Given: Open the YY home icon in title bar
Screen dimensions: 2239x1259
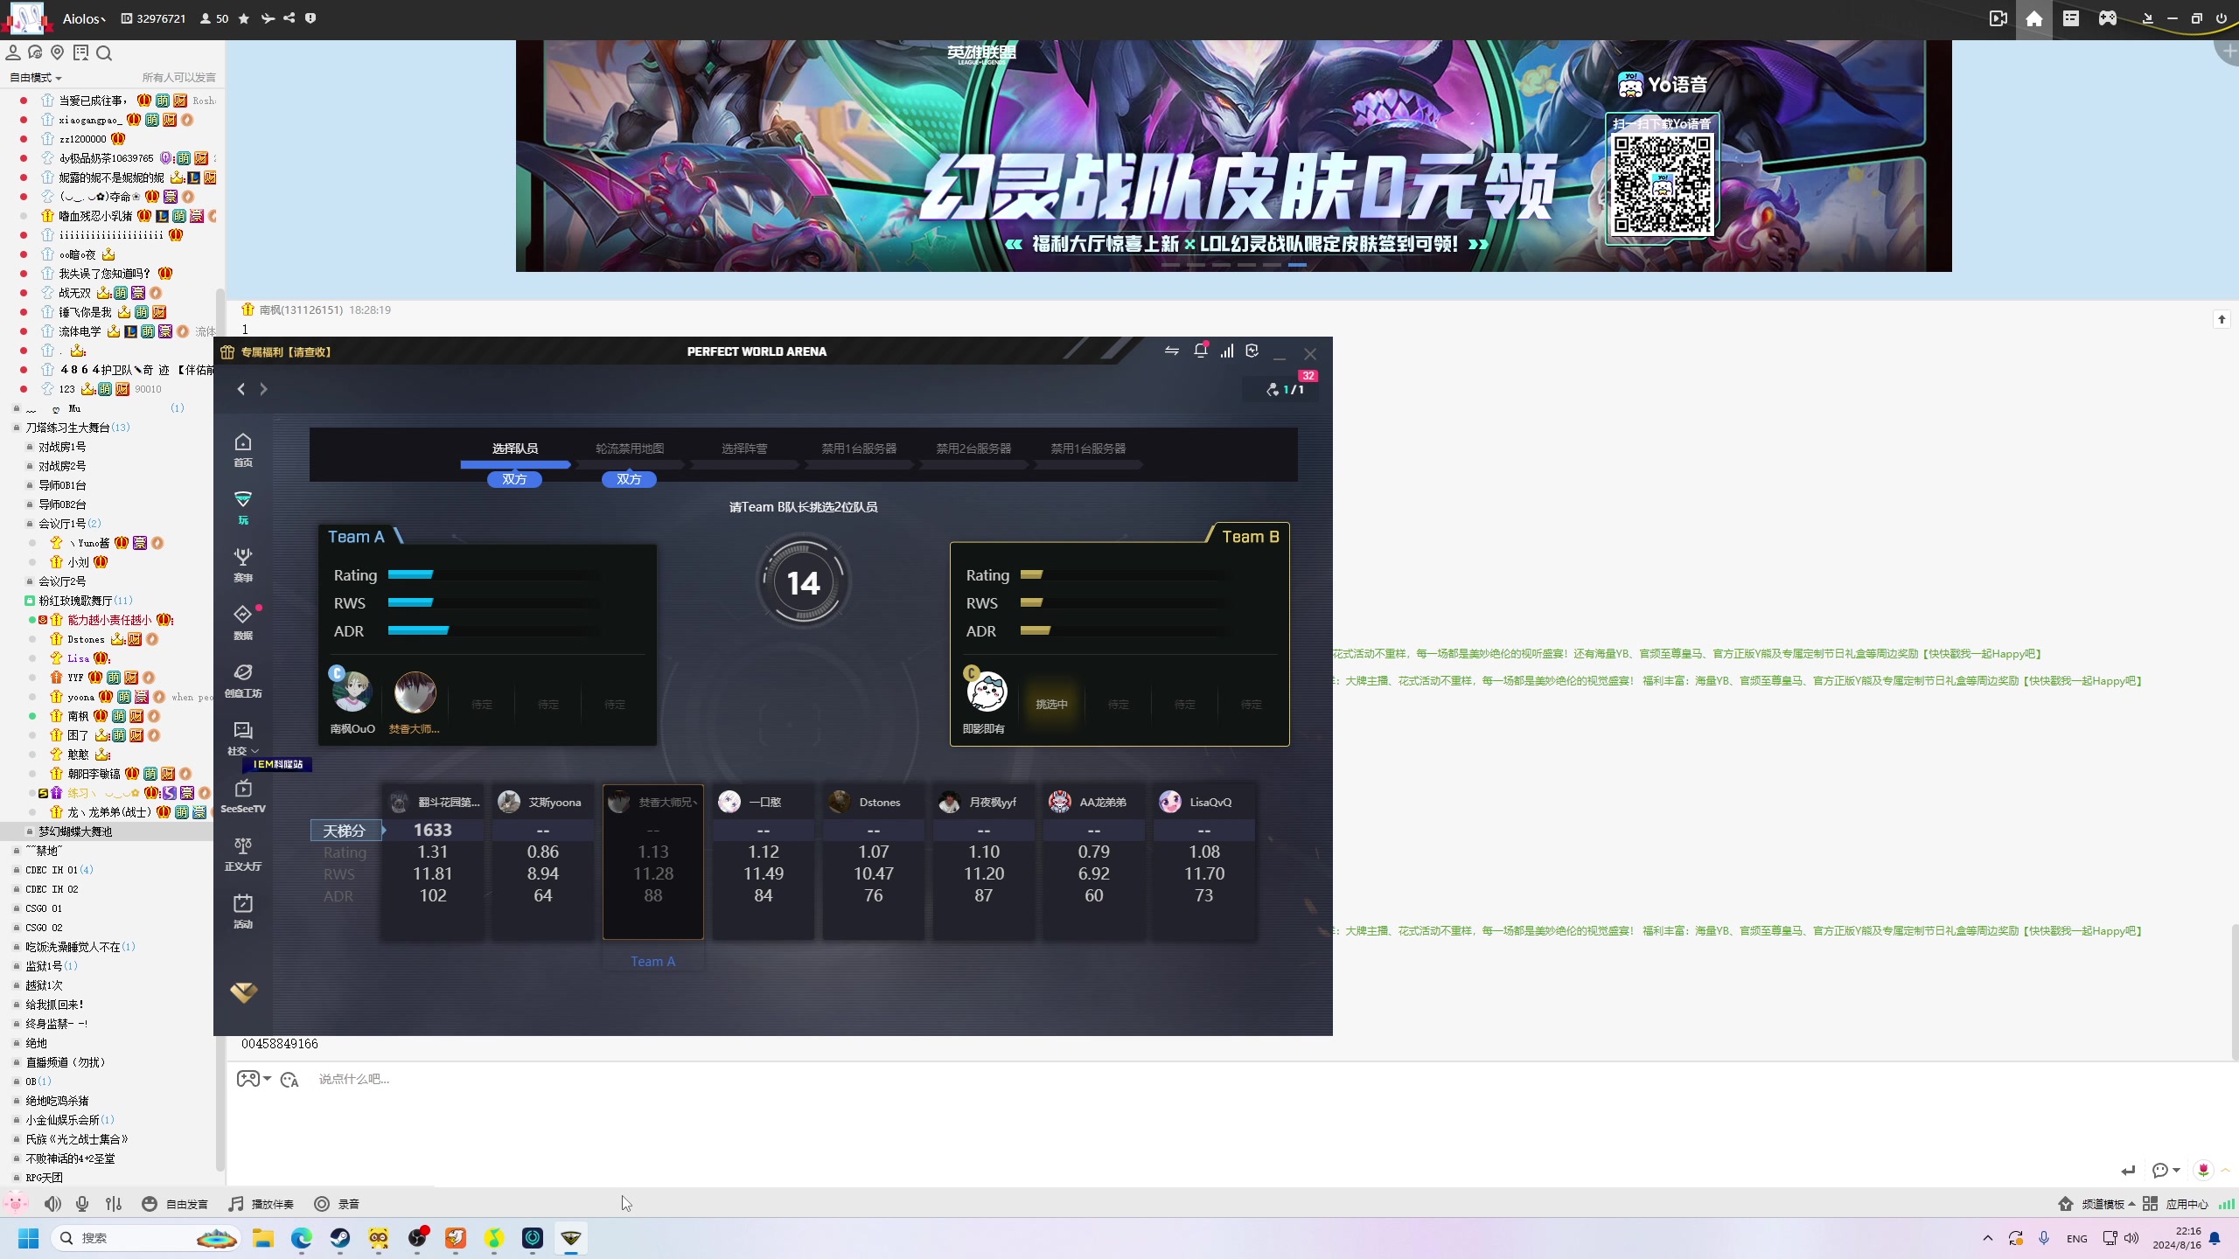Looking at the screenshot, I should pos(2034,18).
